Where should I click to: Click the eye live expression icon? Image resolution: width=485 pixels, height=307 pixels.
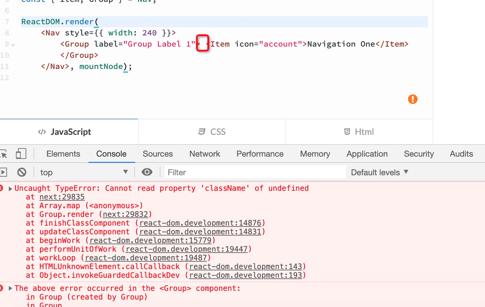point(147,172)
